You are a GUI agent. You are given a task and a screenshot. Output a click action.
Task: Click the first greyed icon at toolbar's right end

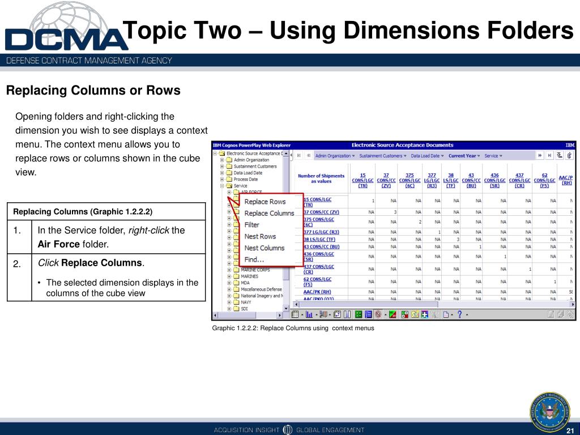tap(551, 314)
